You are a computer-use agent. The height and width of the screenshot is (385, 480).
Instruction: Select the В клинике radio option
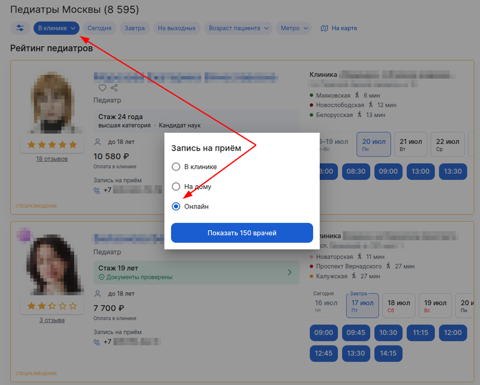tap(176, 167)
